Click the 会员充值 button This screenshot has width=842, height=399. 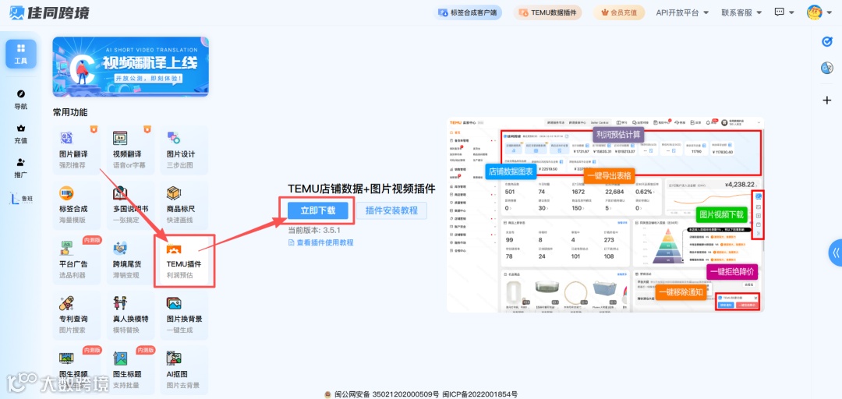(619, 12)
